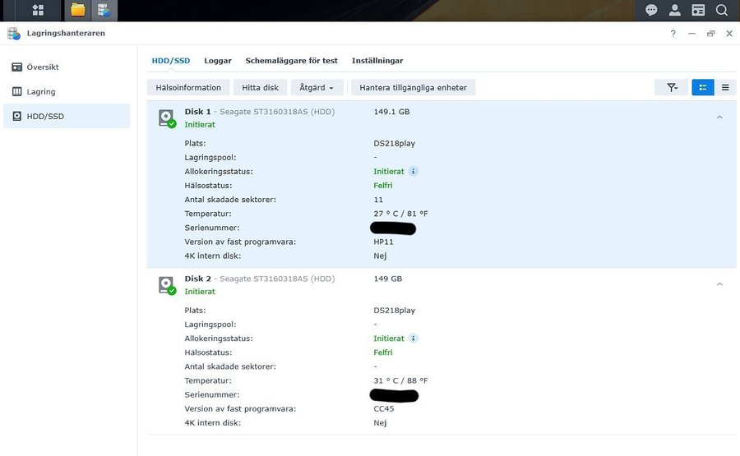Open the widgets panel icon

click(698, 10)
